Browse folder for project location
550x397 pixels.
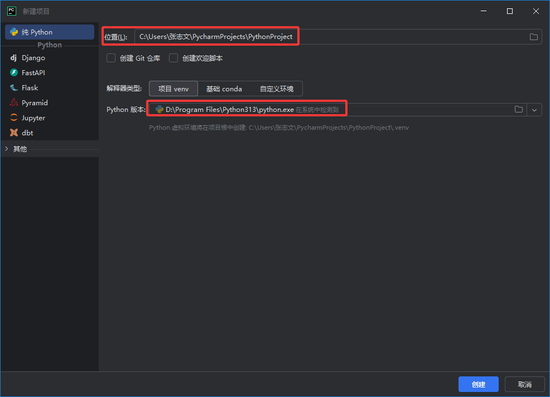point(533,37)
